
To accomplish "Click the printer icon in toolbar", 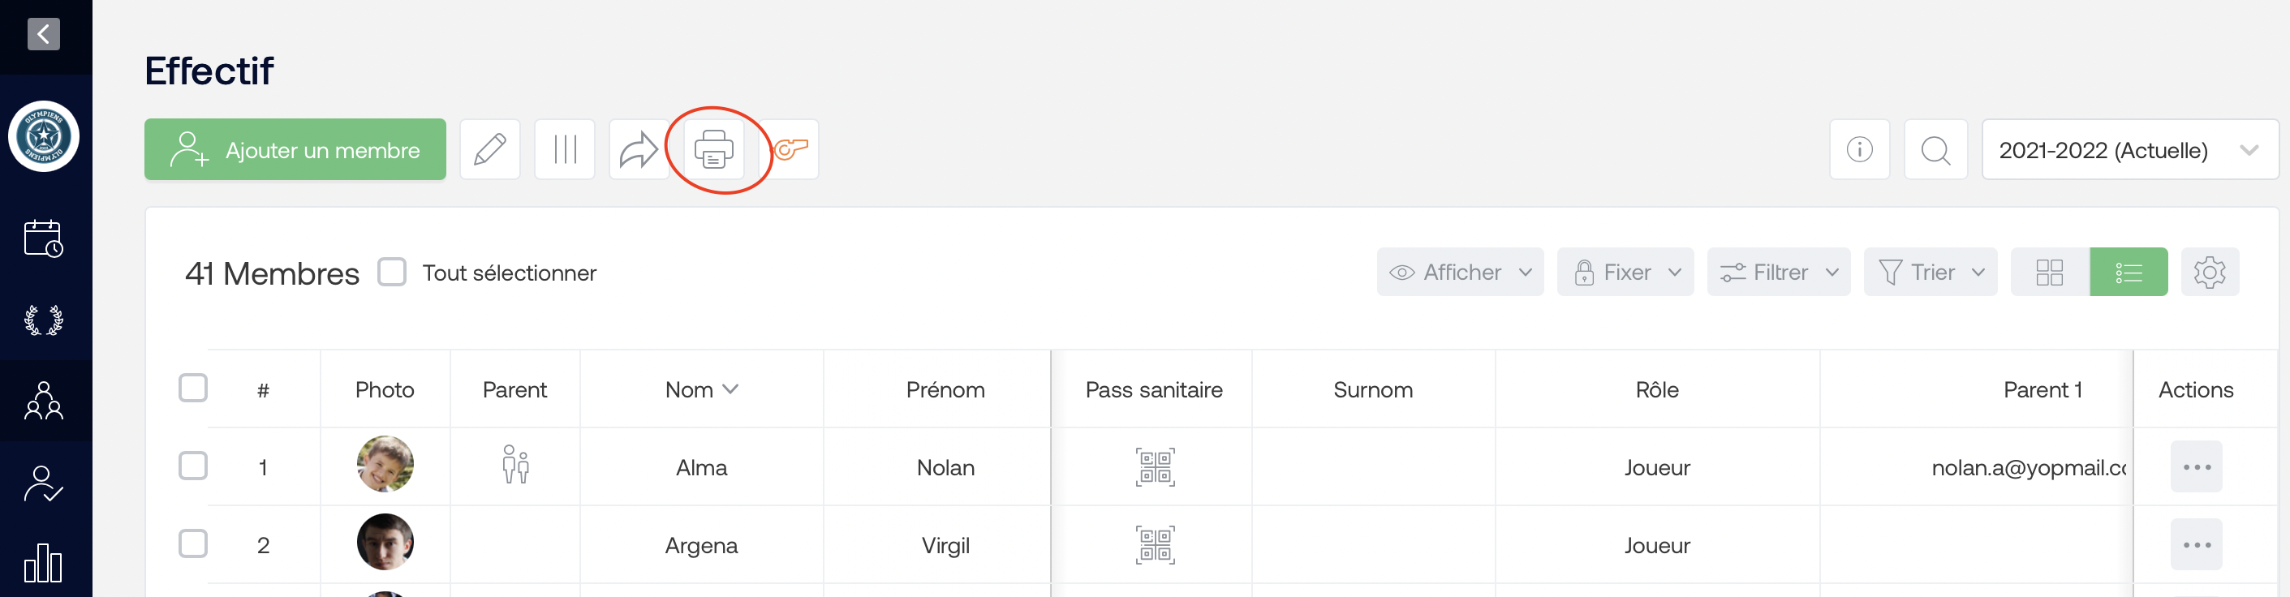I will click(713, 149).
